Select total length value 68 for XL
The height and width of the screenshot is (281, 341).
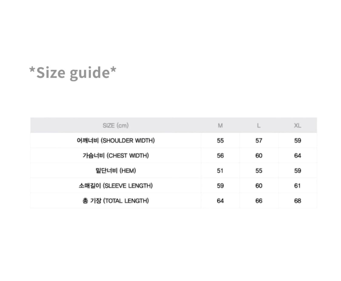pyautogui.click(x=297, y=201)
